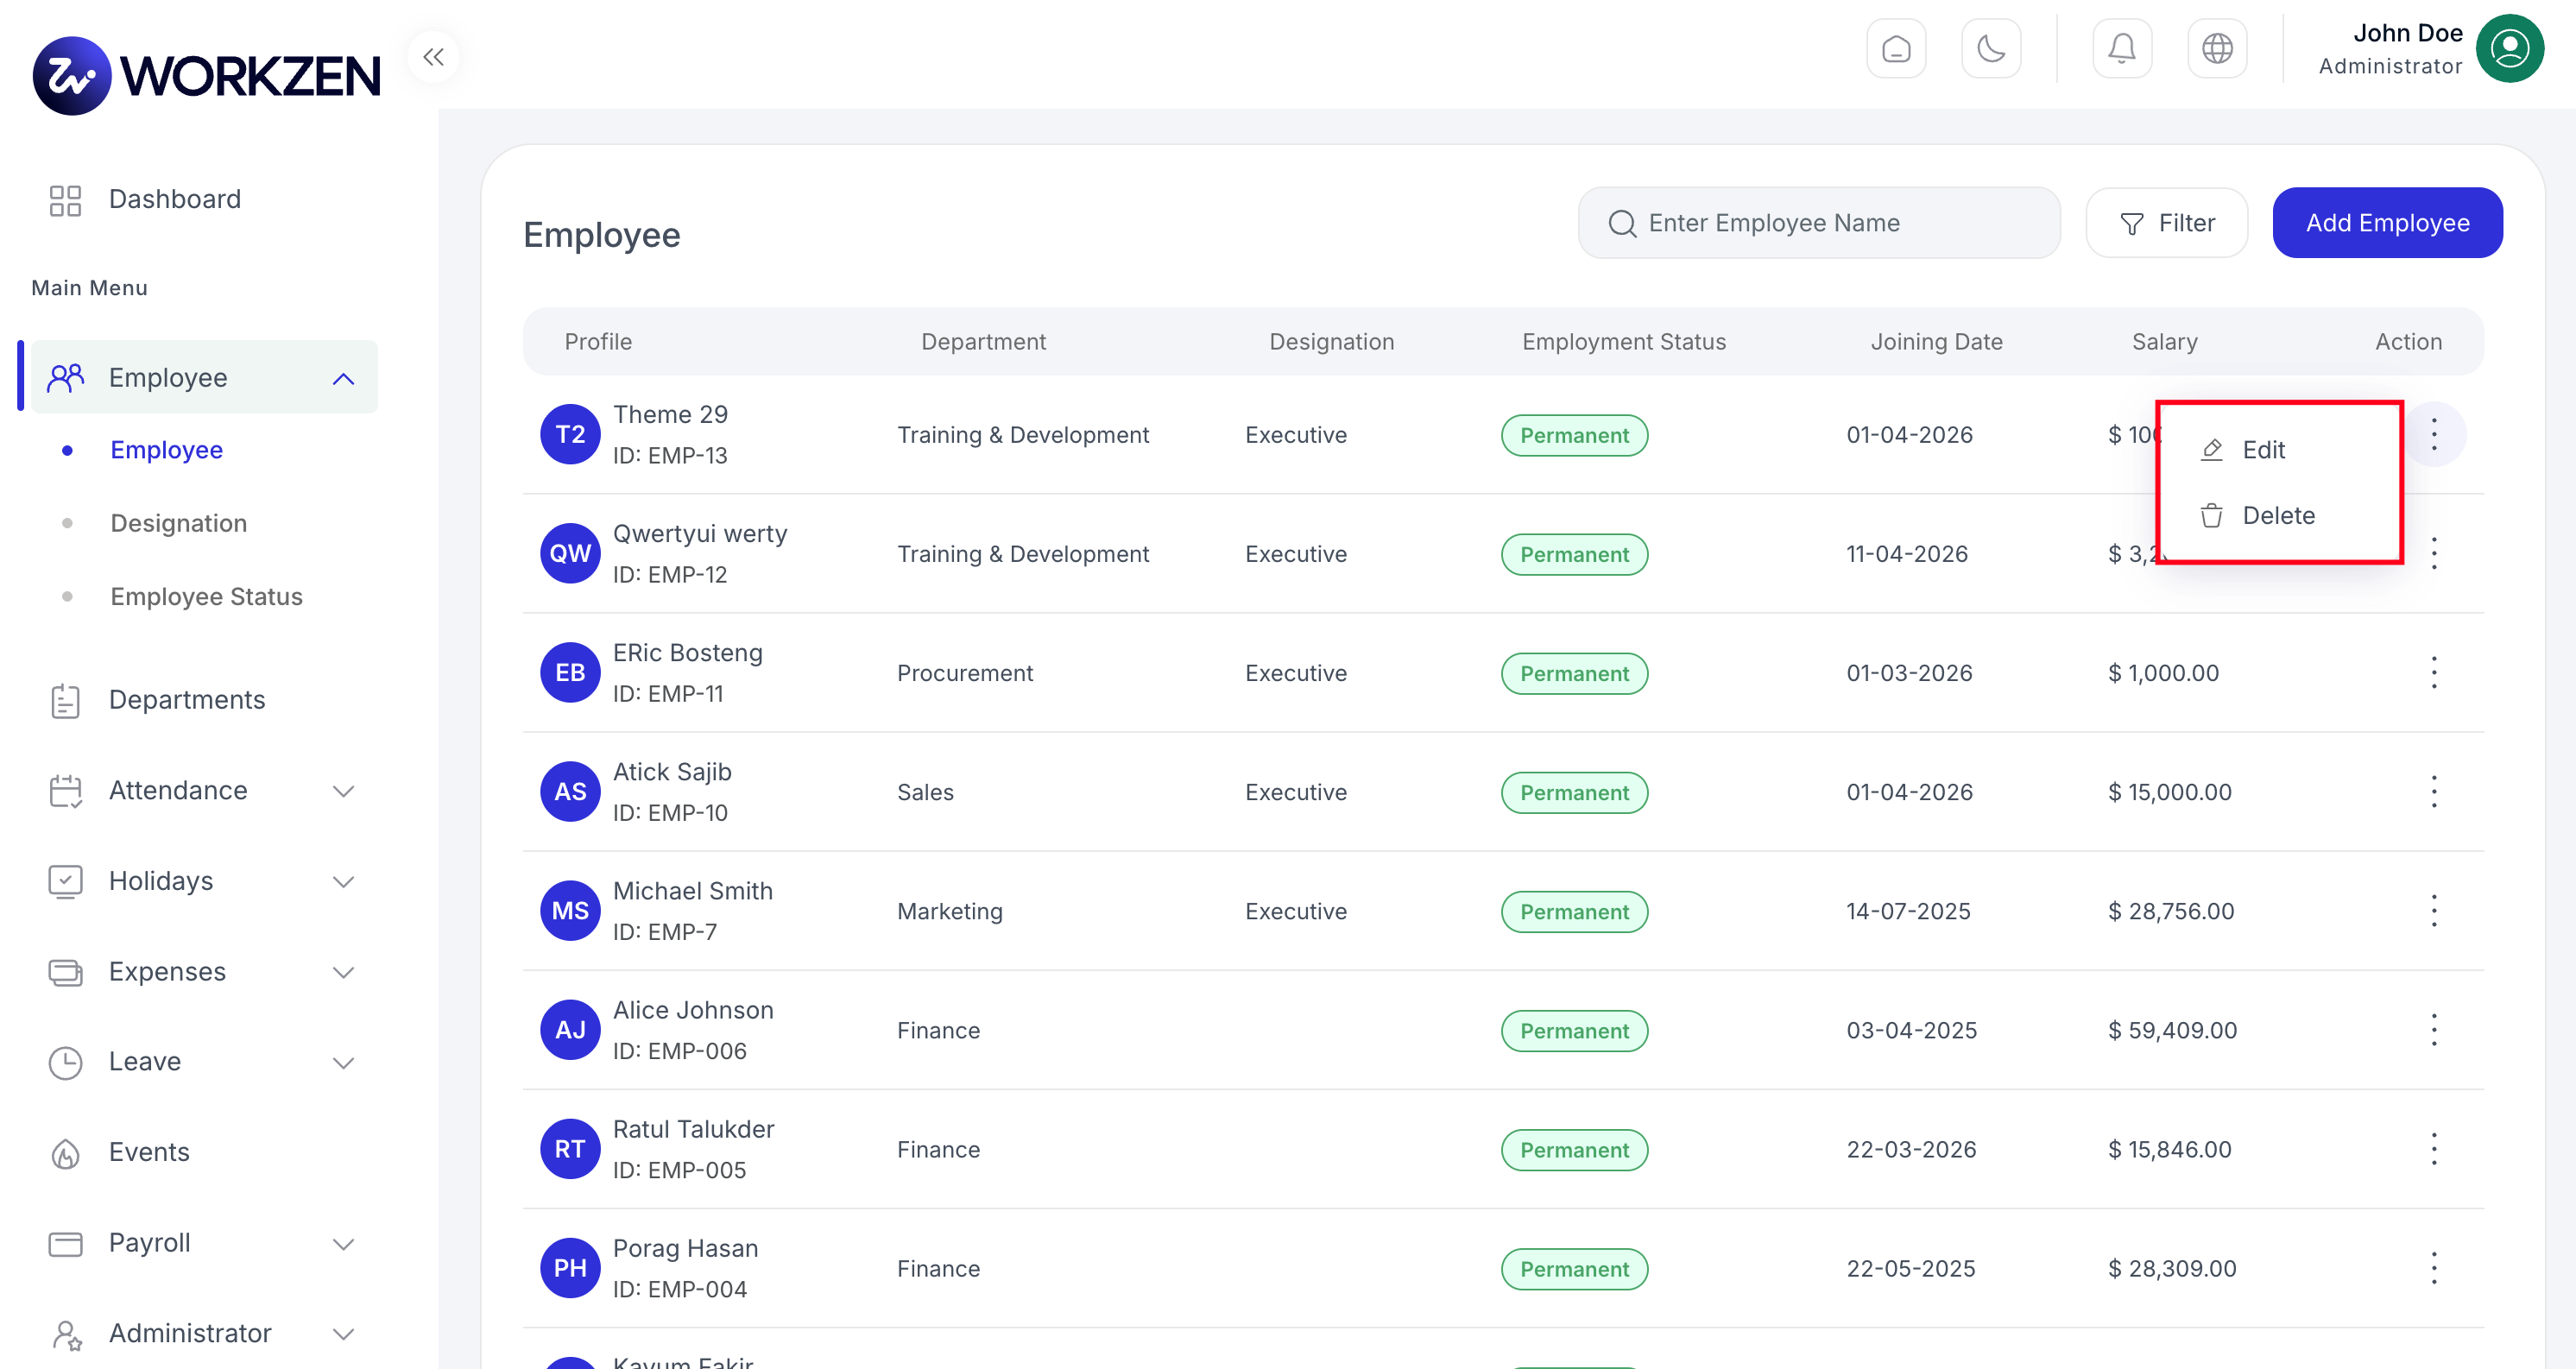The width and height of the screenshot is (2576, 1369).
Task: Open three-dot action for Porag Hasan
Action: (x=2433, y=1267)
